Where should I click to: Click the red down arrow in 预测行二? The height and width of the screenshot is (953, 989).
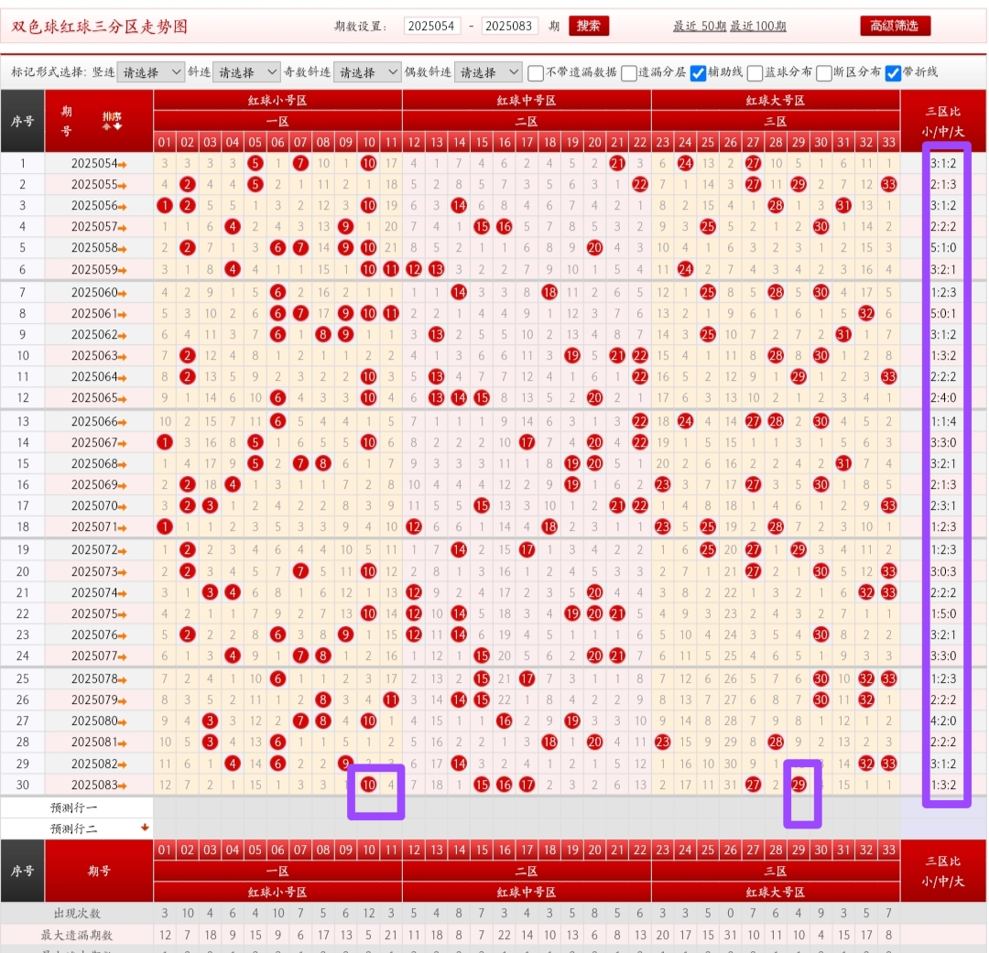coord(144,828)
